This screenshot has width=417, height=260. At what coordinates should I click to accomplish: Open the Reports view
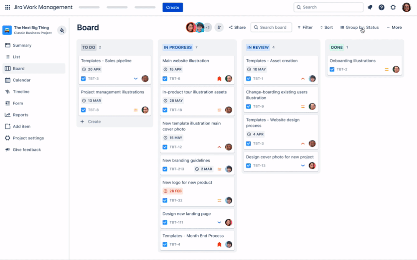(21, 115)
